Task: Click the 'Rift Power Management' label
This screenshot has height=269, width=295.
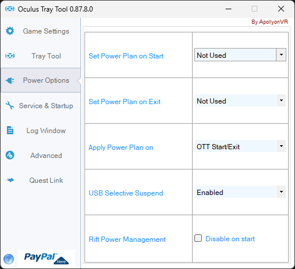Action: pos(127,239)
